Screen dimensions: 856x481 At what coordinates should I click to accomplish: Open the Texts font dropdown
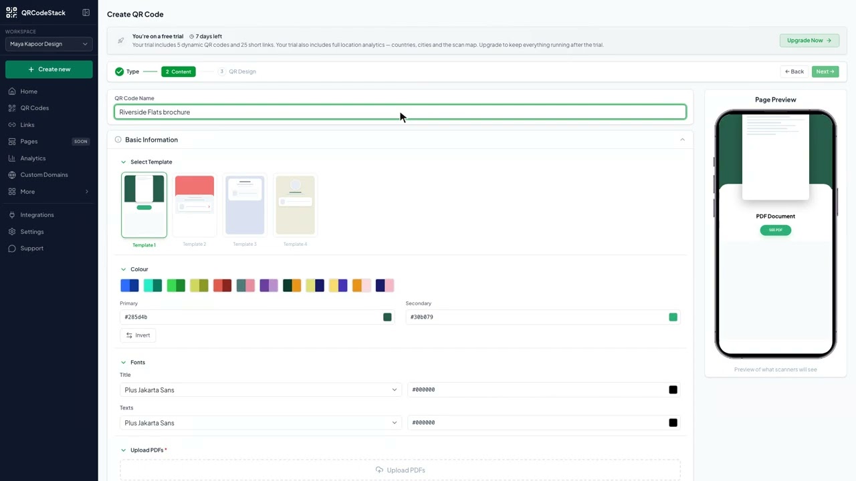point(261,423)
